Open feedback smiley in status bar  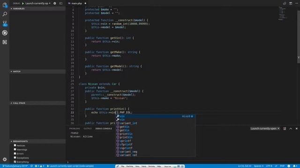point(289,166)
